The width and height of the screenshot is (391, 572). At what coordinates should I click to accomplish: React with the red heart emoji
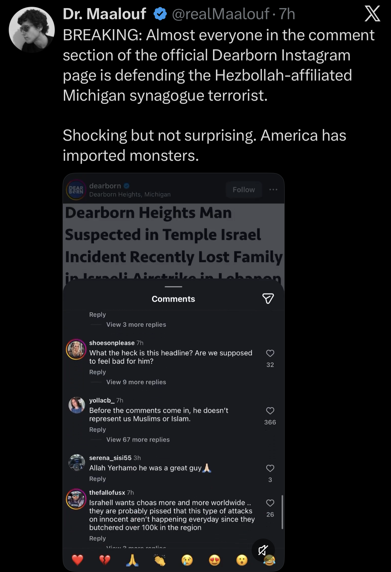[x=77, y=560]
